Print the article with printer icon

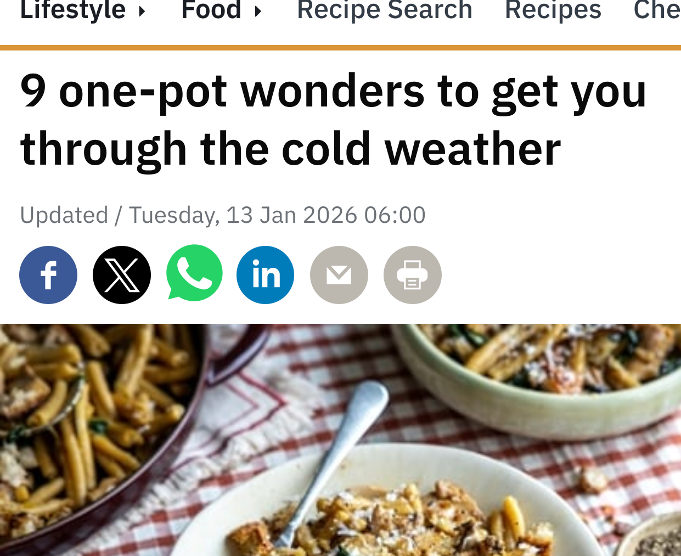(x=413, y=275)
